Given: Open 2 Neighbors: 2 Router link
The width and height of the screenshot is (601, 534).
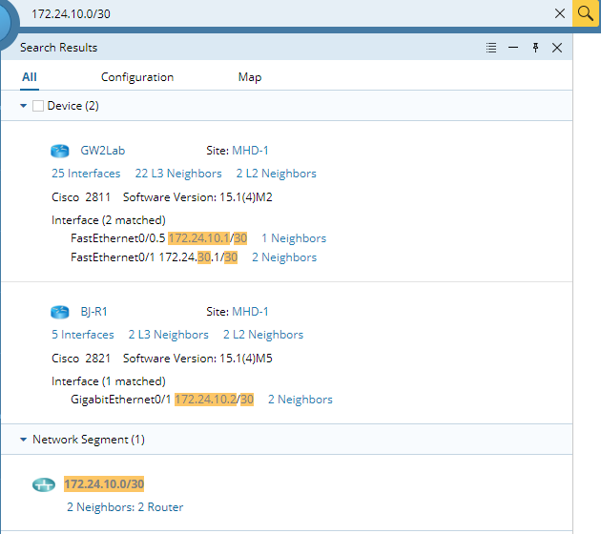Looking at the screenshot, I should pyautogui.click(x=125, y=507).
